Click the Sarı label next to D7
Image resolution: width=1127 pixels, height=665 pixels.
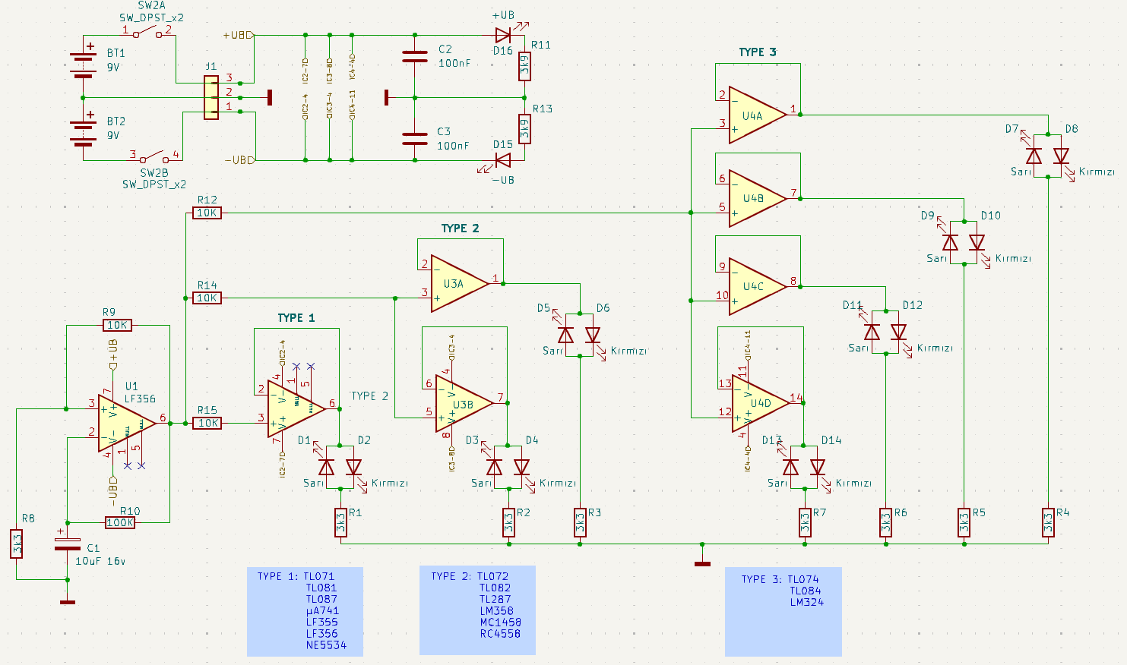pyautogui.click(x=1021, y=172)
